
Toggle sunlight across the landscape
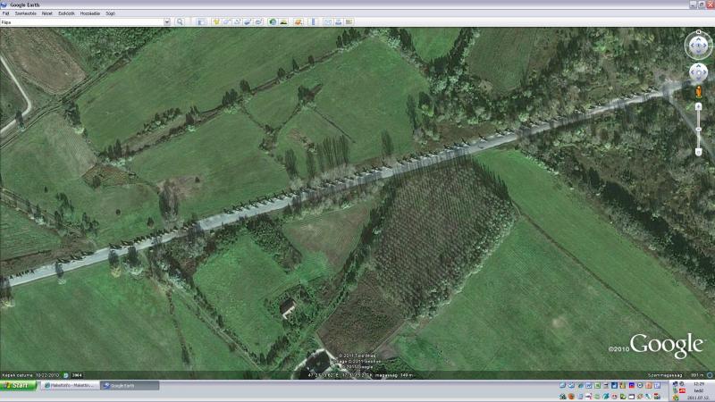click(x=283, y=21)
